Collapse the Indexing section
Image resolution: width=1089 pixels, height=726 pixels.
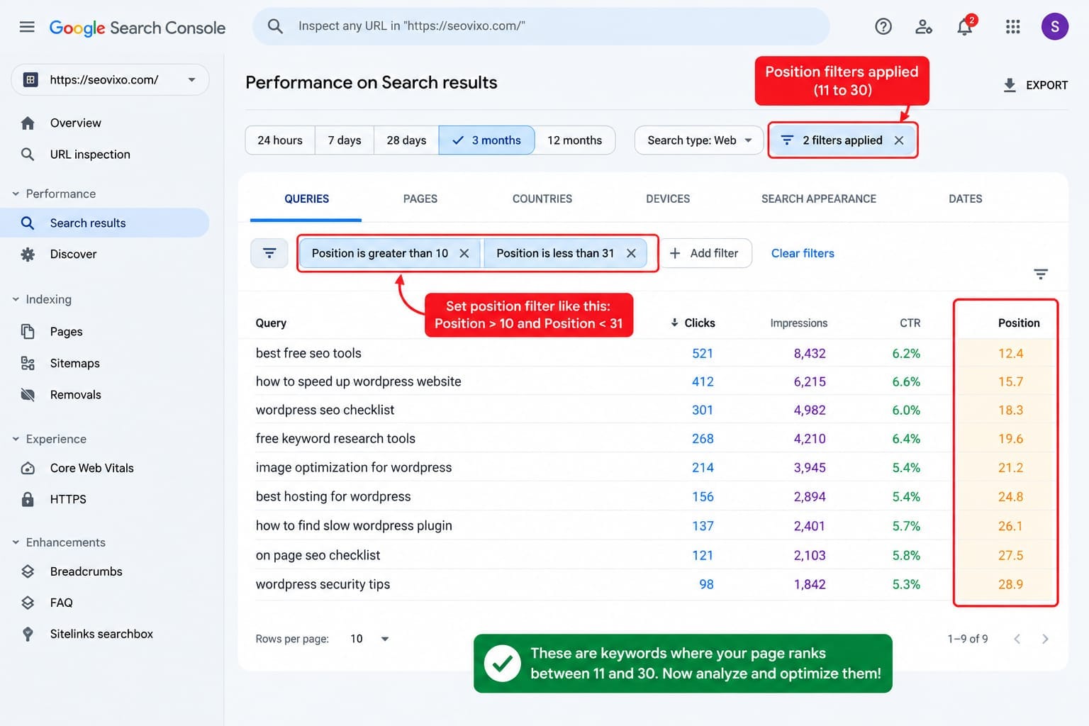16,299
